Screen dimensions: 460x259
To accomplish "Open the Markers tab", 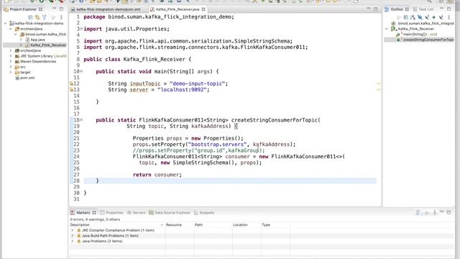I will pyautogui.click(x=83, y=213).
